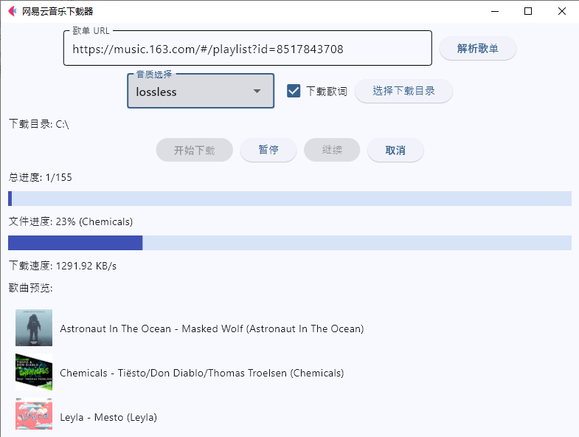Image resolution: width=579 pixels, height=437 pixels.
Task: Click the 选择下载目录 choose folder button
Action: [403, 91]
